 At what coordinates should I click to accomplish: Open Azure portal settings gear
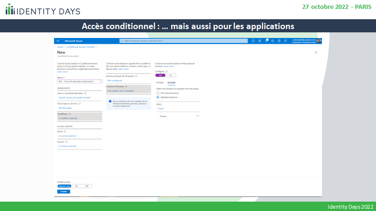273,41
